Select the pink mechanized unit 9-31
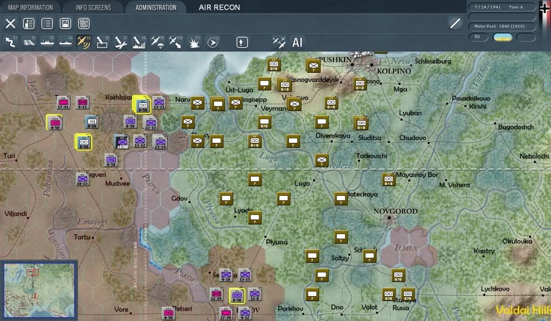The height and width of the screenshot is (321, 551). pyautogui.click(x=82, y=103)
